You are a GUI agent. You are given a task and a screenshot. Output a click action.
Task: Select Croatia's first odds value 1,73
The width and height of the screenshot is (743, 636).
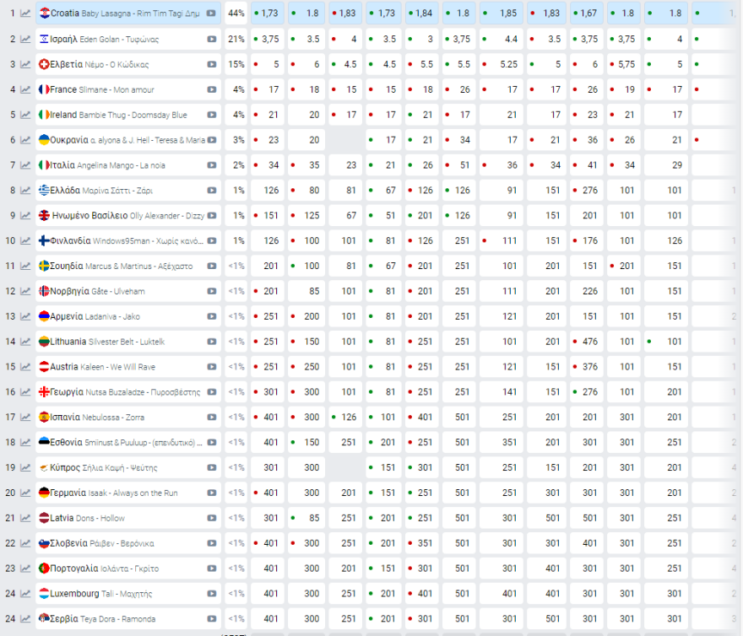269,13
